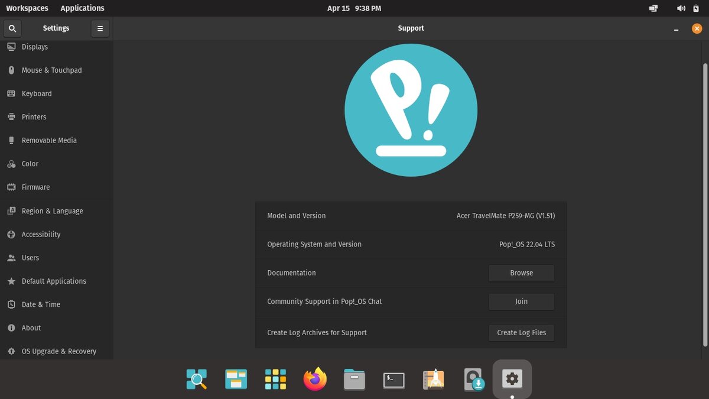Image resolution: width=709 pixels, height=399 pixels.
Task: Open the Settings hamburger menu
Action: (100, 28)
